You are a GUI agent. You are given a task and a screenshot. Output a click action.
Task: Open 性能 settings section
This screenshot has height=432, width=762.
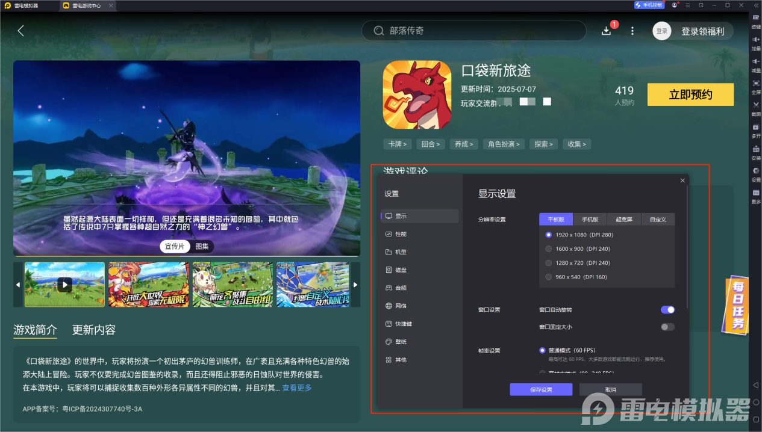(420, 234)
